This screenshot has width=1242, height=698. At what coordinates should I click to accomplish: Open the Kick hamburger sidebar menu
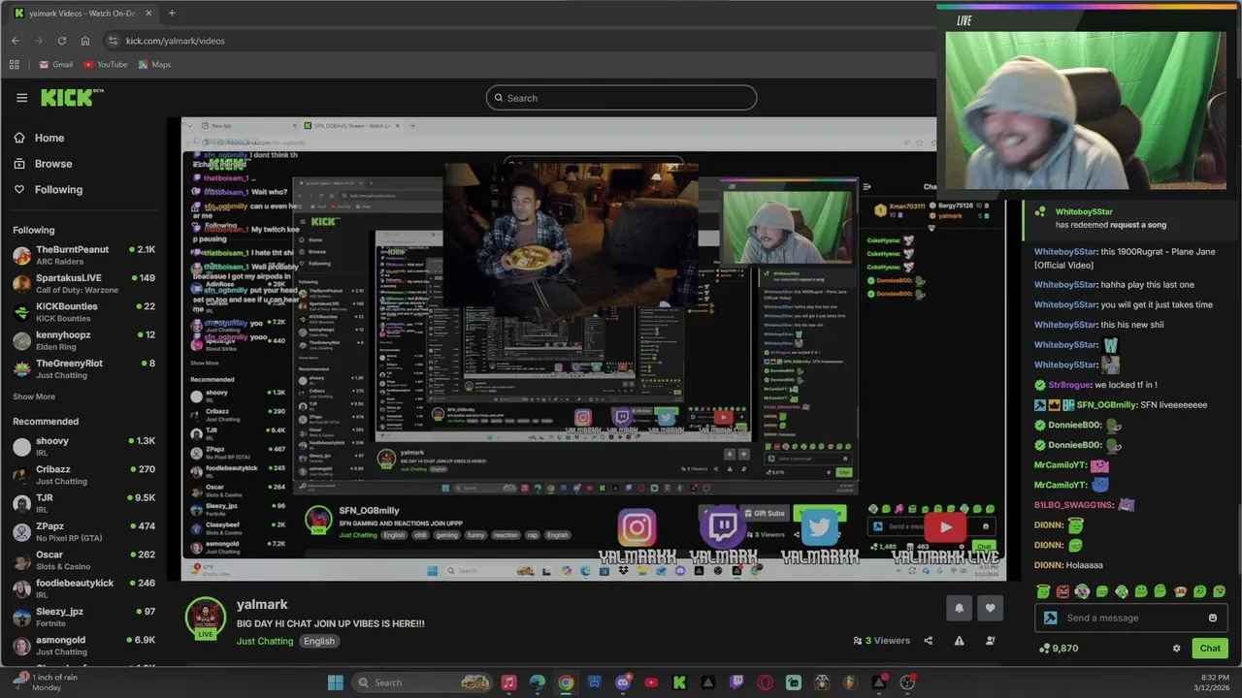pyautogui.click(x=21, y=98)
